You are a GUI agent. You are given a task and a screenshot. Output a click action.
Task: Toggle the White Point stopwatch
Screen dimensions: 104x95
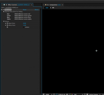(7, 25)
